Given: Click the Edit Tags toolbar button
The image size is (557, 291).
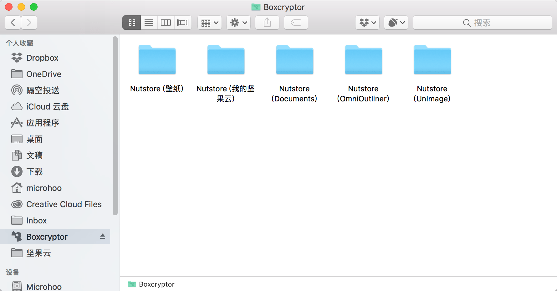Looking at the screenshot, I should pos(296,23).
